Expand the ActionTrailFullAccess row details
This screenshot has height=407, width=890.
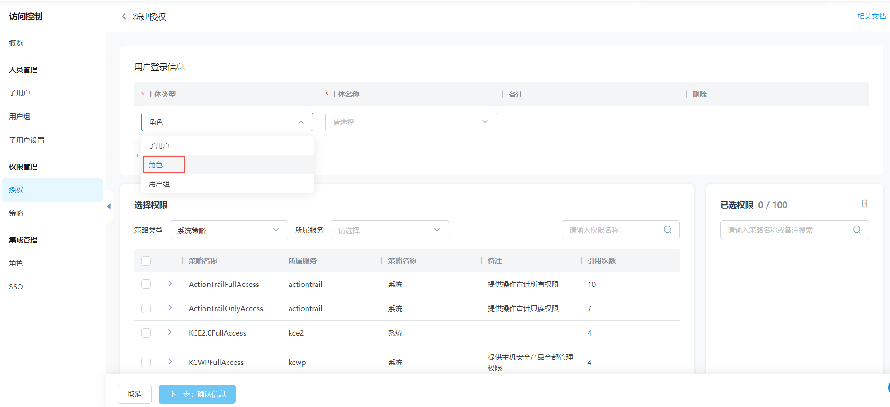[x=170, y=284]
